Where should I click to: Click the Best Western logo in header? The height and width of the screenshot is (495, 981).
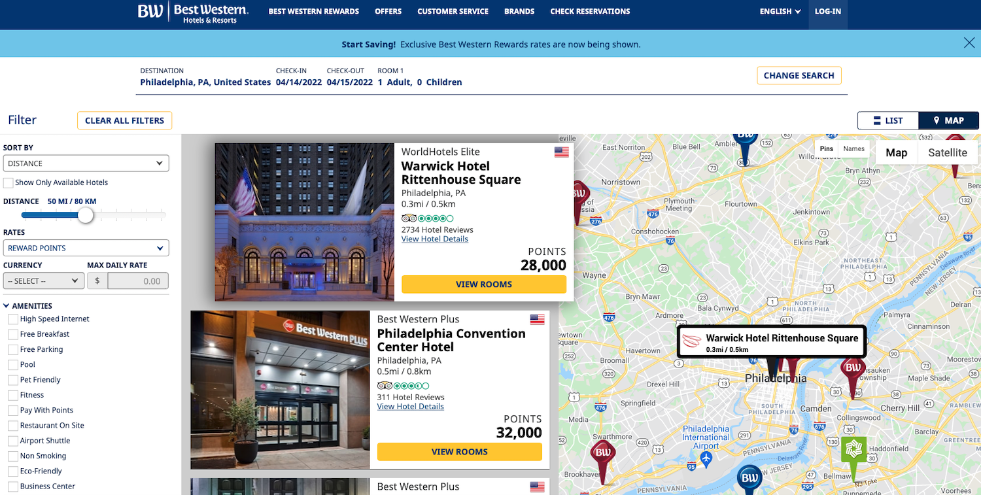pyautogui.click(x=193, y=12)
